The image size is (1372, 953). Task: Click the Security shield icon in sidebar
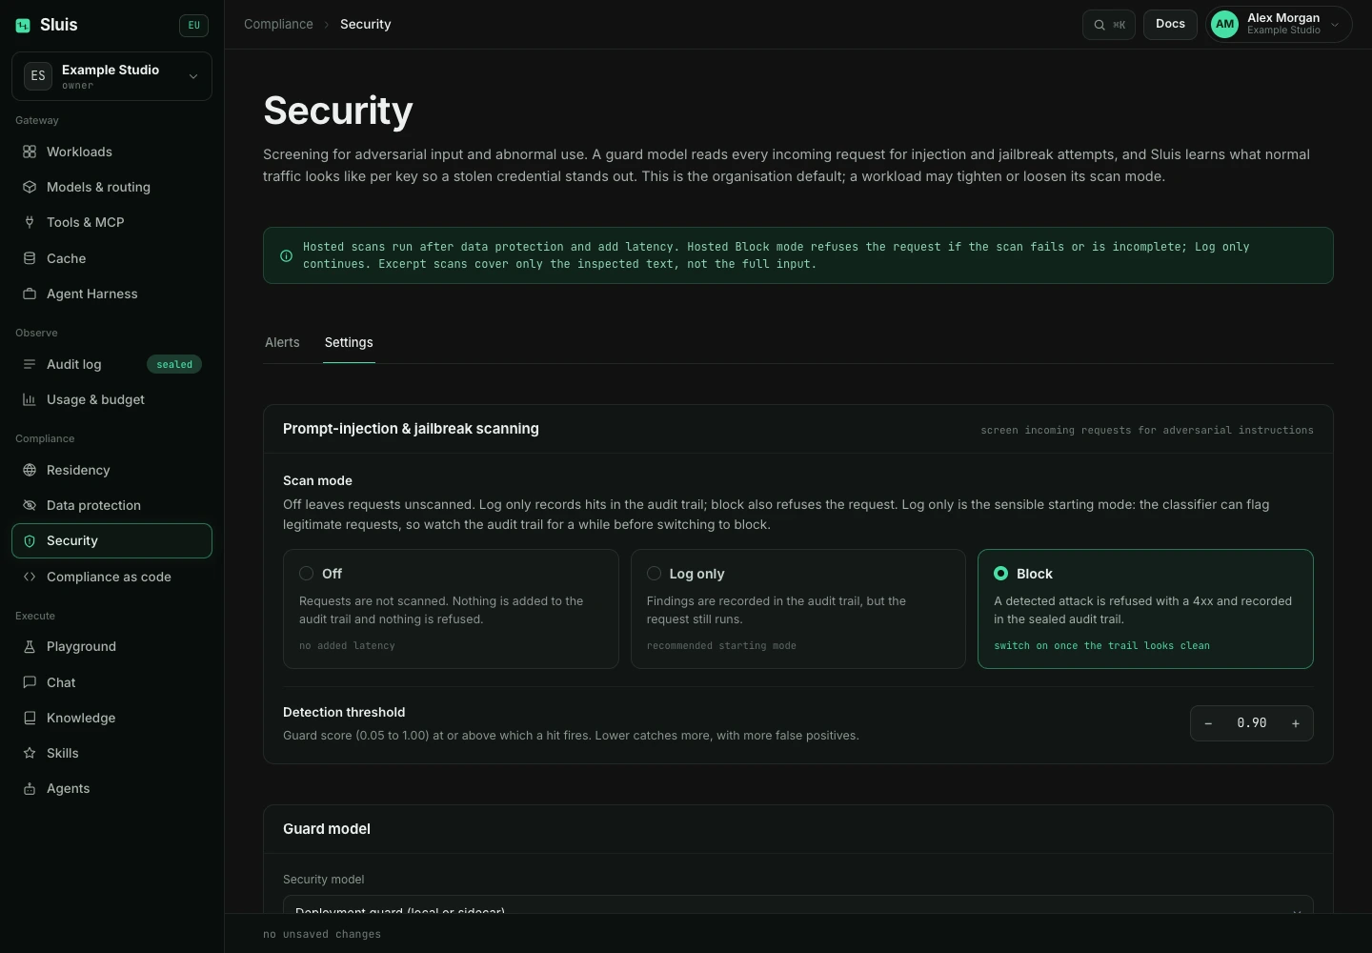[30, 540]
